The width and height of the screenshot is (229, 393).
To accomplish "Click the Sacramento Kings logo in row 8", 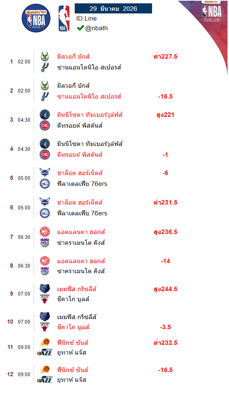I will tap(44, 271).
